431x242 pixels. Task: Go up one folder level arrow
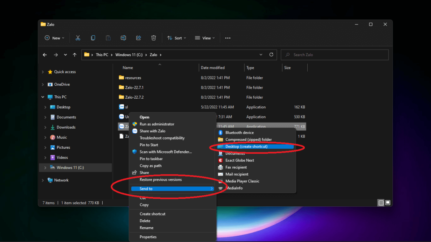point(74,55)
